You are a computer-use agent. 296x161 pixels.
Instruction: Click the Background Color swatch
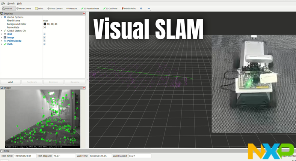tap(45, 24)
